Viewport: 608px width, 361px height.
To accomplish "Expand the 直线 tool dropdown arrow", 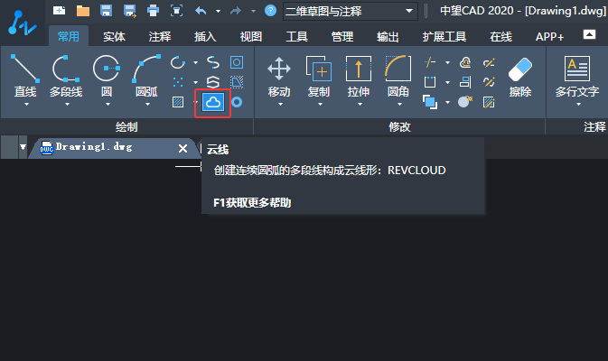I will pos(26,104).
